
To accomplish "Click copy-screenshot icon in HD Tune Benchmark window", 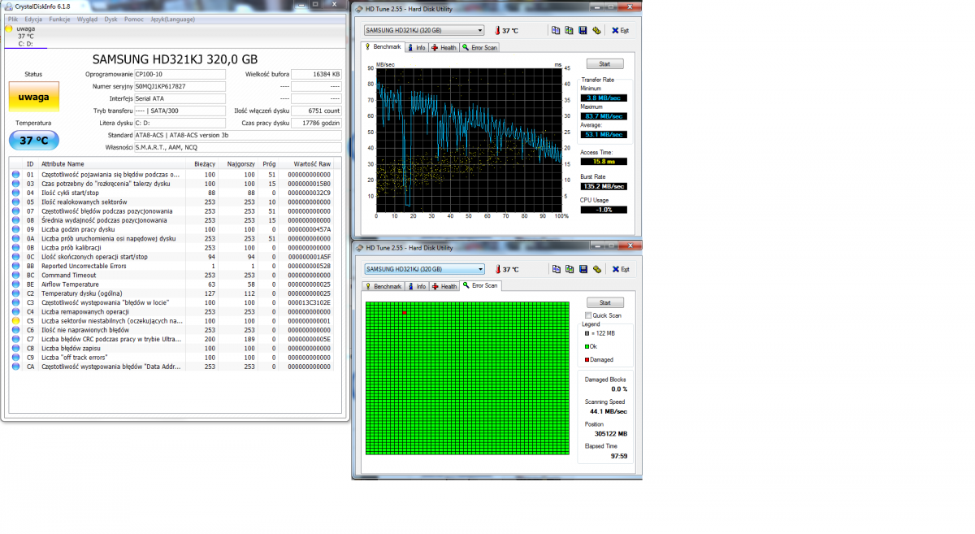I will point(569,31).
